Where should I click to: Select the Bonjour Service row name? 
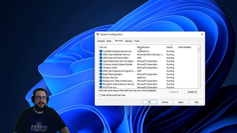click(x=110, y=78)
